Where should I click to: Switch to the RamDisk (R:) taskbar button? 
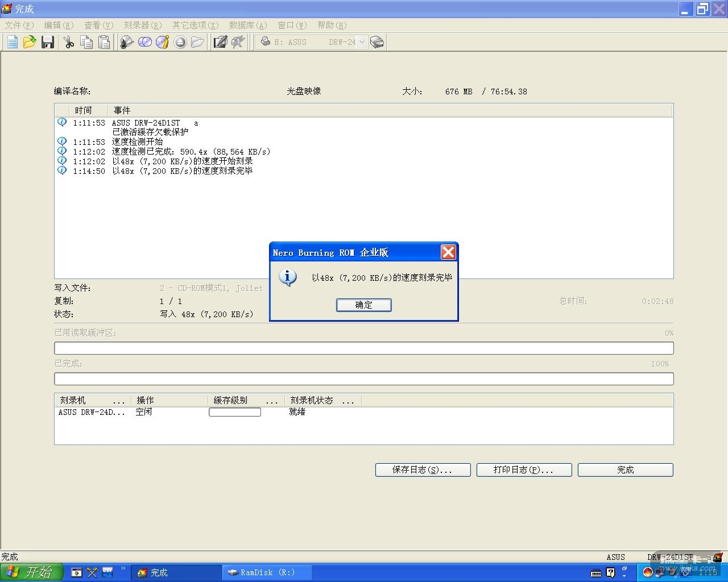pyautogui.click(x=267, y=572)
